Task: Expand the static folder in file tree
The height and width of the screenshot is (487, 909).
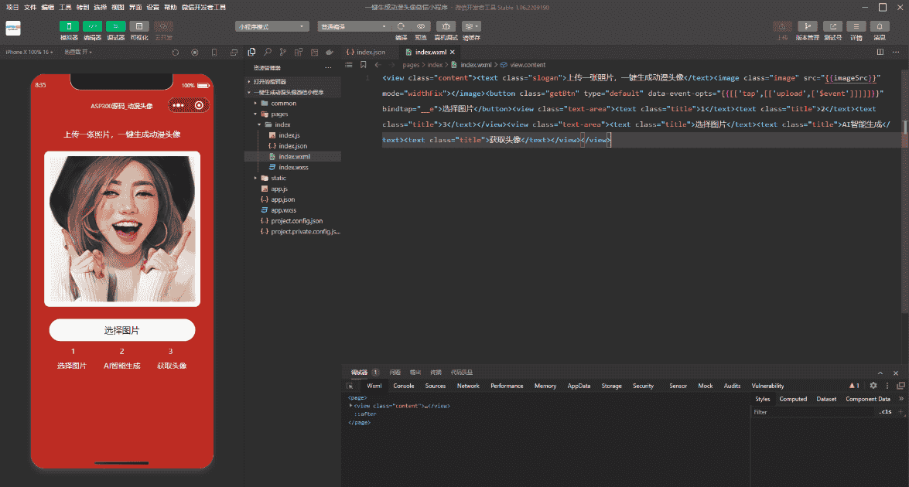Action: (278, 178)
